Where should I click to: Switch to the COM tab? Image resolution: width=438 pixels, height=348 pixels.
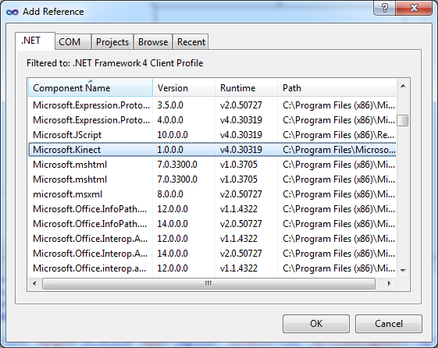[x=73, y=42]
